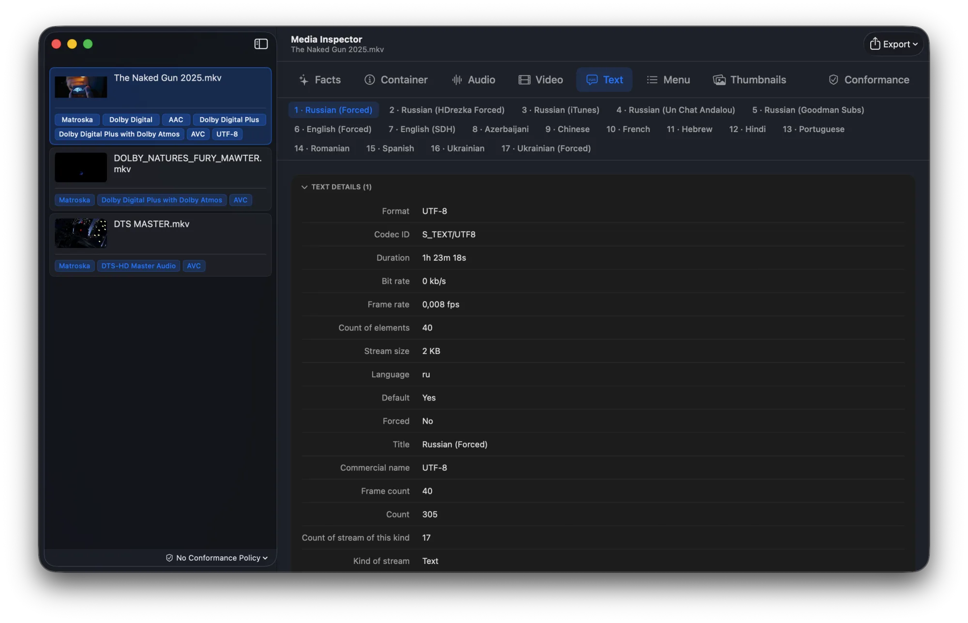Click the DTS MASTER.mkv file name
This screenshot has height=623, width=968.
pos(151,224)
